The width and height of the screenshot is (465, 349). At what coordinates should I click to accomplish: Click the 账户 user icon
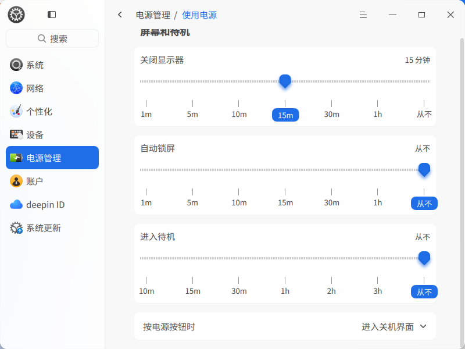(x=16, y=181)
